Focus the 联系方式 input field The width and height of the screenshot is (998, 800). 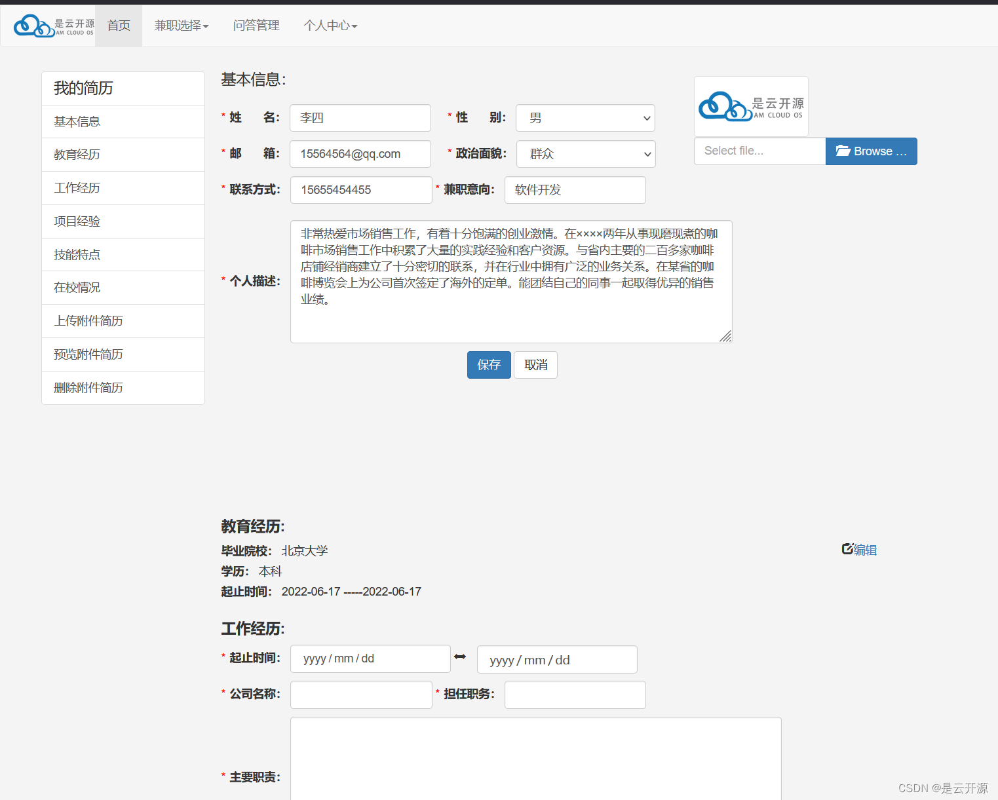pos(361,190)
